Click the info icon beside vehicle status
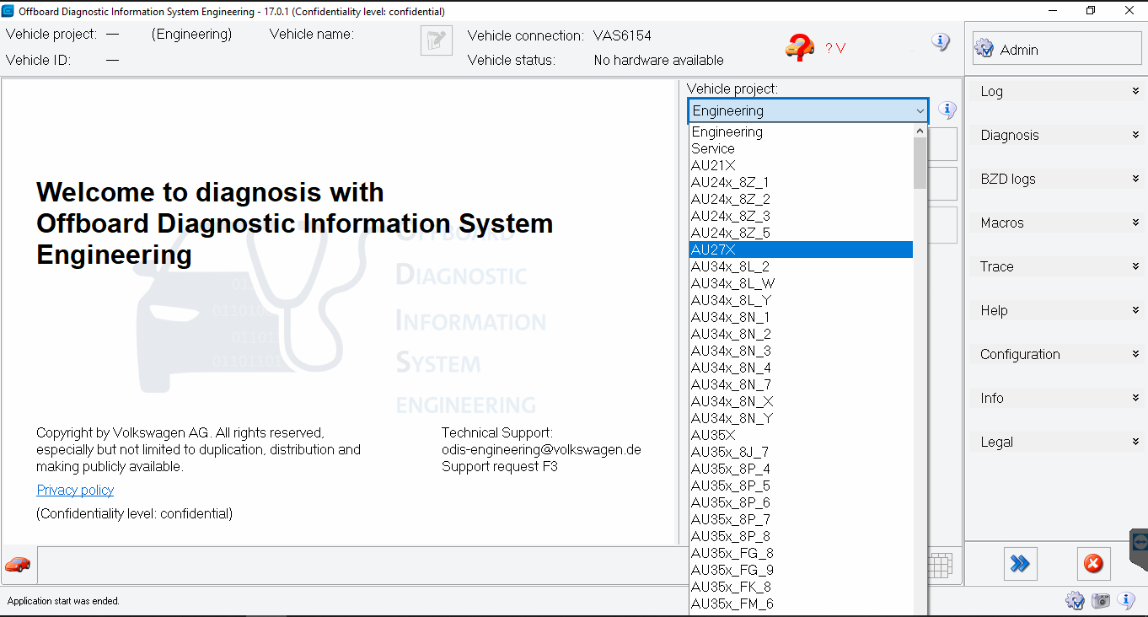This screenshot has width=1148, height=617. (941, 42)
